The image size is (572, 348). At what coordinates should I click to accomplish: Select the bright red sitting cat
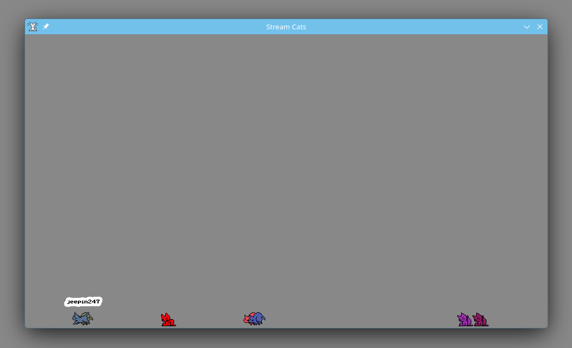click(x=167, y=320)
